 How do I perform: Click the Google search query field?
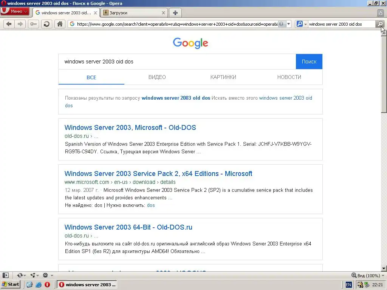click(177, 62)
